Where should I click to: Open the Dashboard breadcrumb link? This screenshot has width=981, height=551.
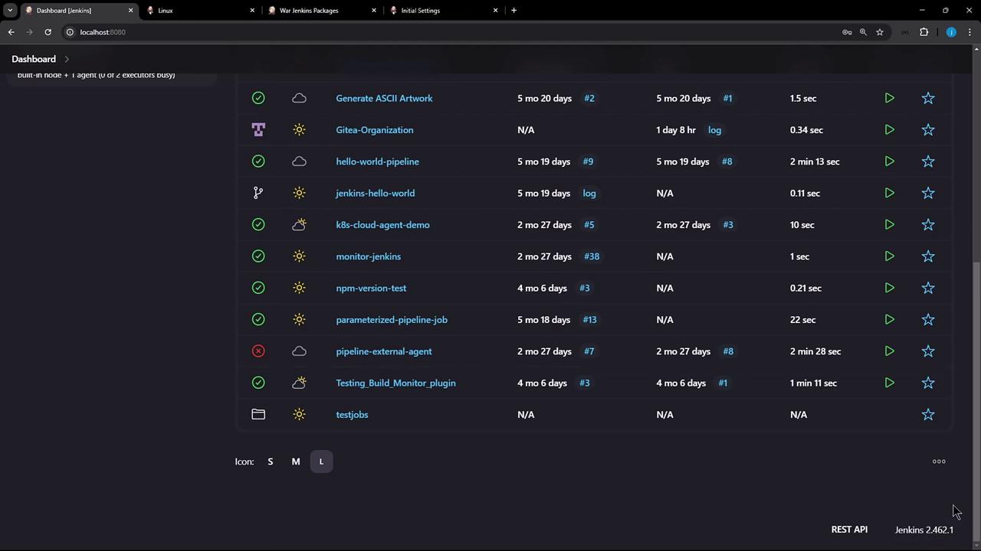(x=34, y=59)
